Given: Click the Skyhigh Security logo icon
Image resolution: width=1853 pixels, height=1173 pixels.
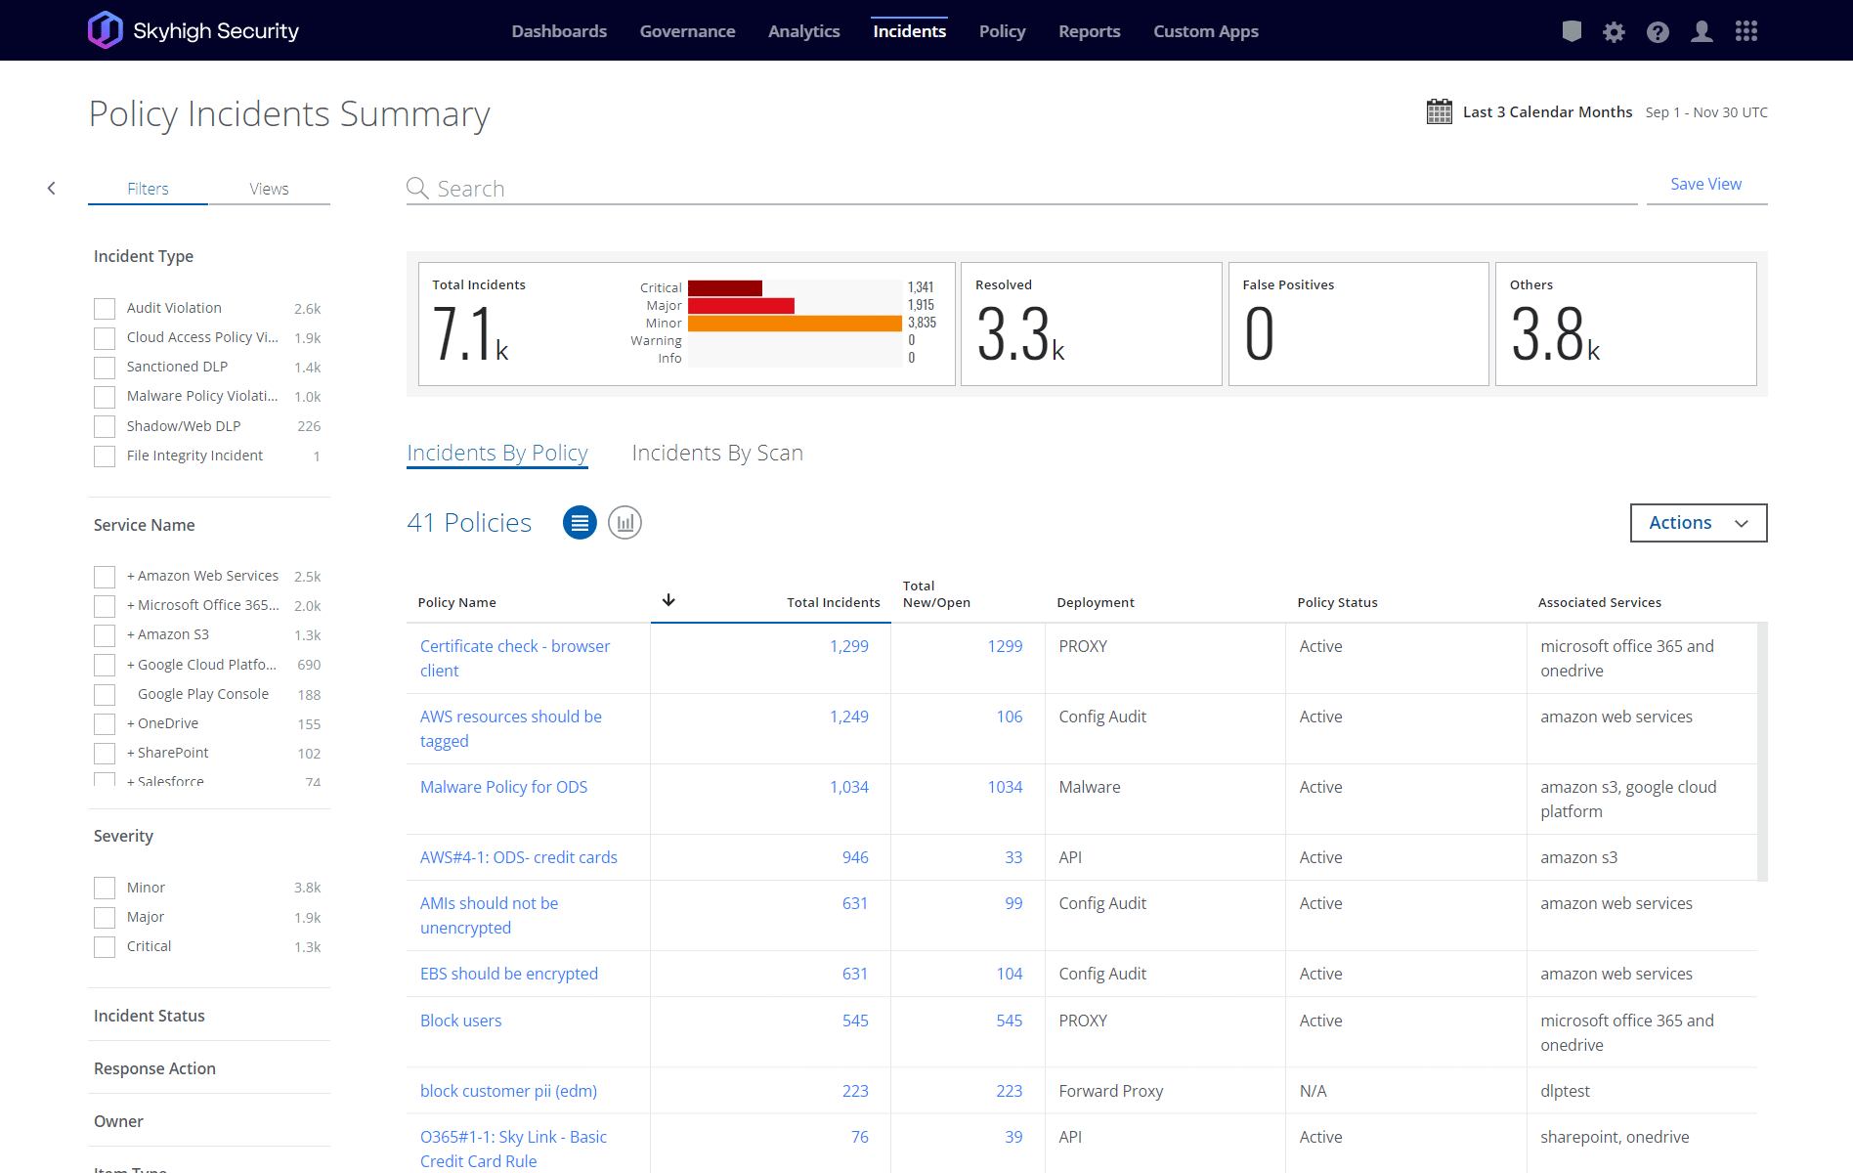Looking at the screenshot, I should [x=105, y=30].
